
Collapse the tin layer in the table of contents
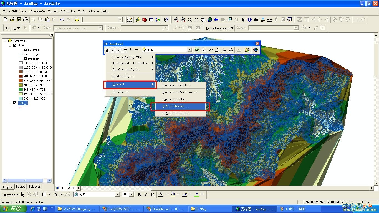pyautogui.click(x=10, y=45)
